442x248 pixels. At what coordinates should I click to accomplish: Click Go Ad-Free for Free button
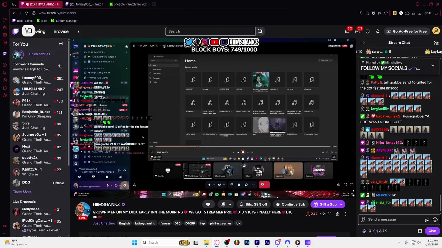[x=406, y=31]
